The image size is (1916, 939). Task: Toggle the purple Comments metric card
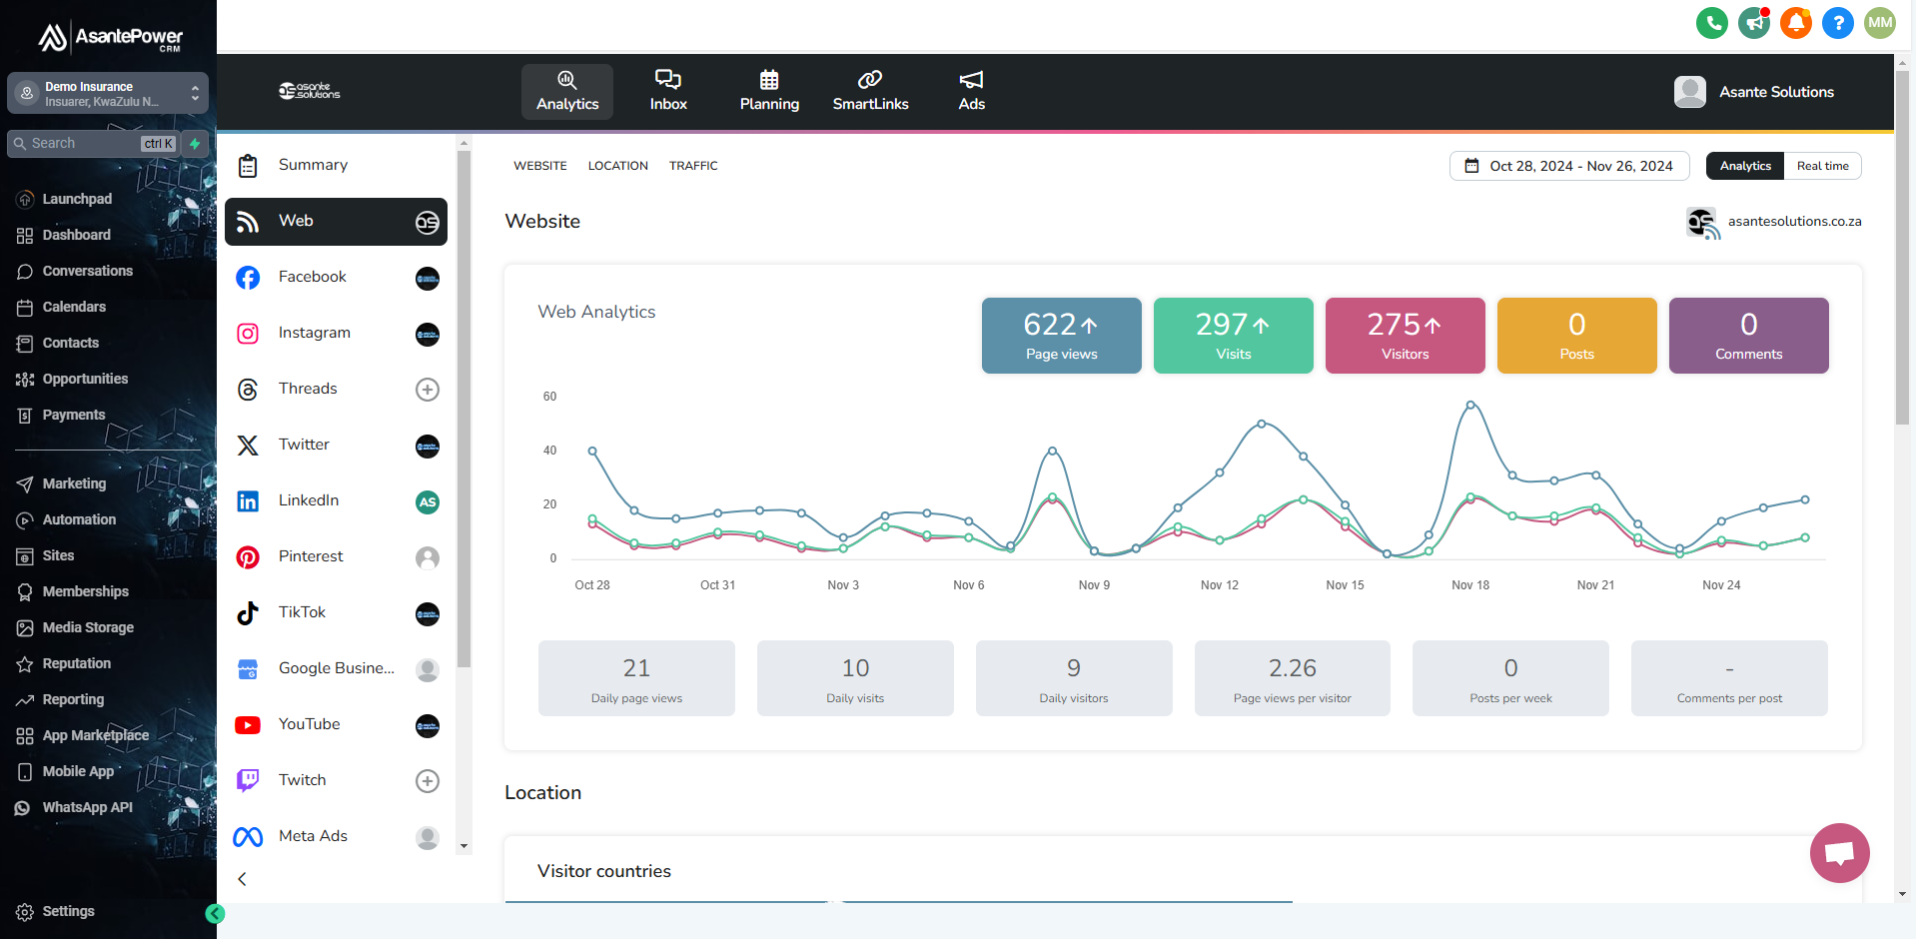point(1748,336)
